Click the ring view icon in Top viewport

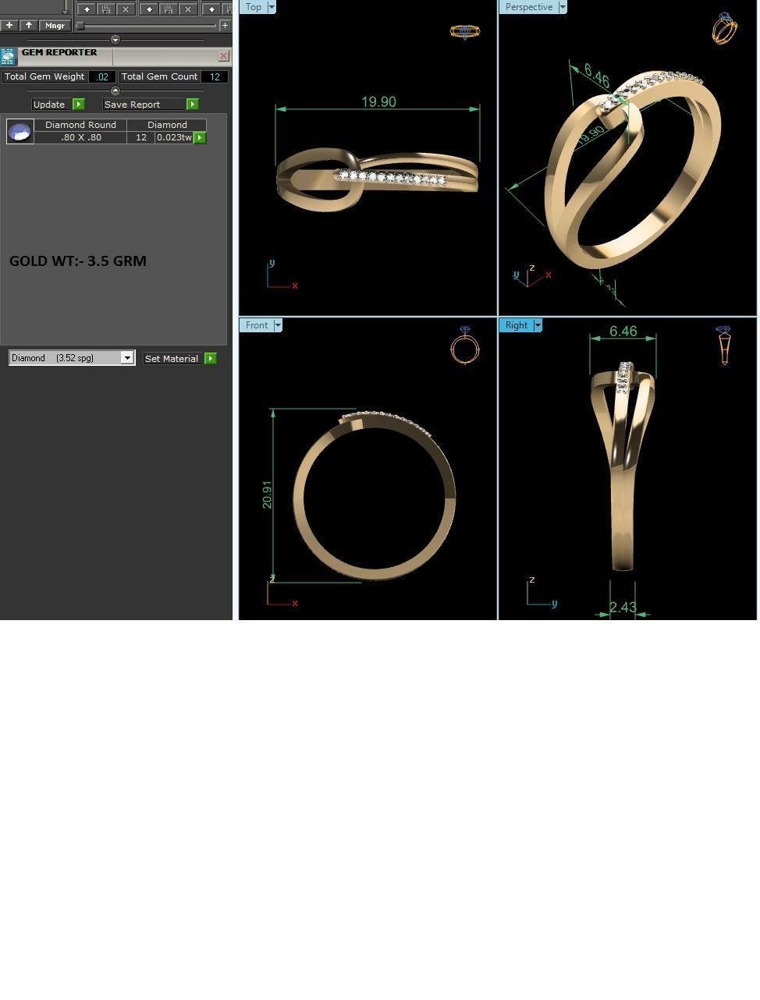coord(465,32)
